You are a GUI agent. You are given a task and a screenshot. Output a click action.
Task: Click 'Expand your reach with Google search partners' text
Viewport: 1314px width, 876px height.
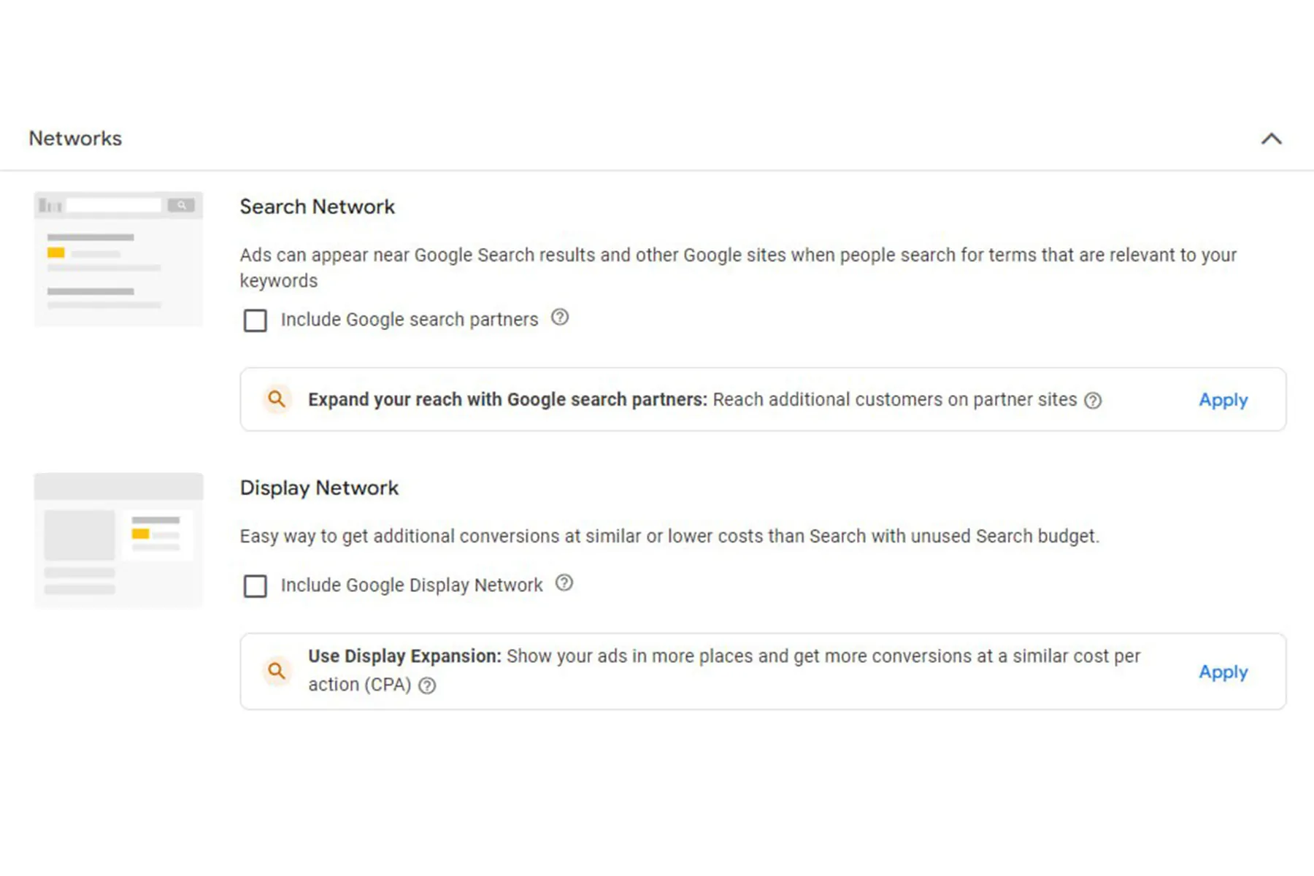coord(507,400)
